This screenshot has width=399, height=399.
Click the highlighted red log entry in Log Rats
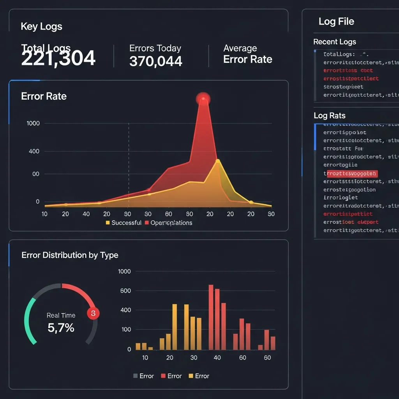[351, 173]
